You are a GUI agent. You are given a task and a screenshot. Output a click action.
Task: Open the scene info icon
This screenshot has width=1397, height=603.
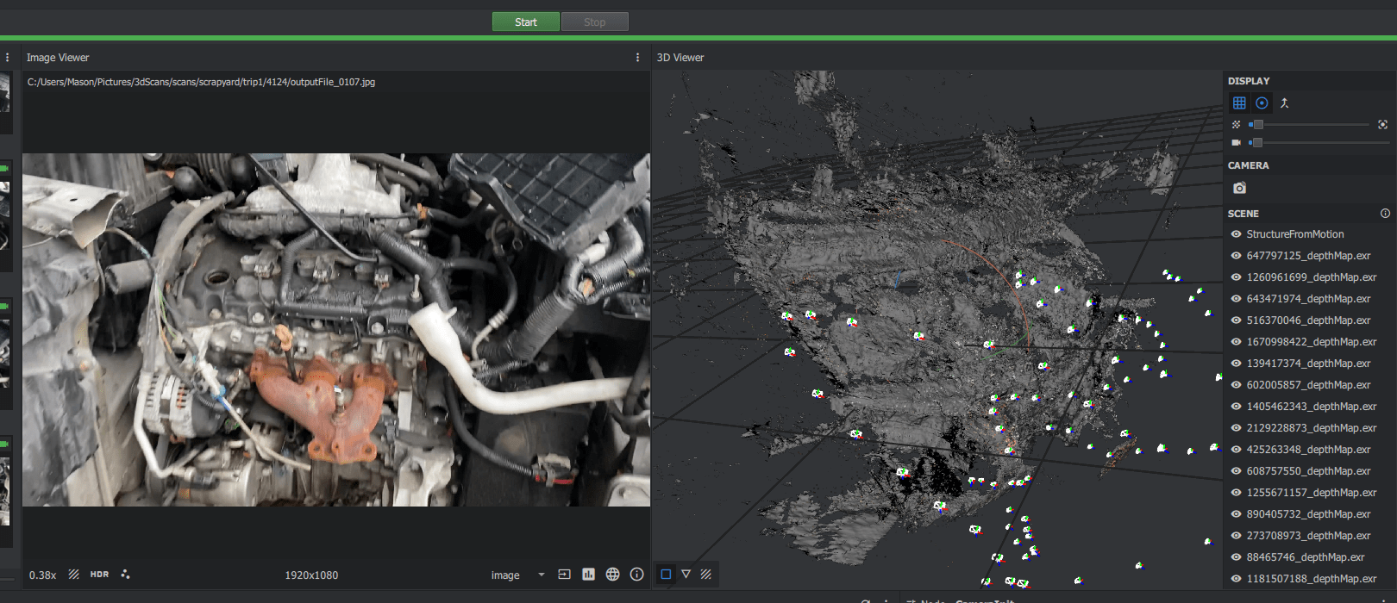click(x=1385, y=214)
